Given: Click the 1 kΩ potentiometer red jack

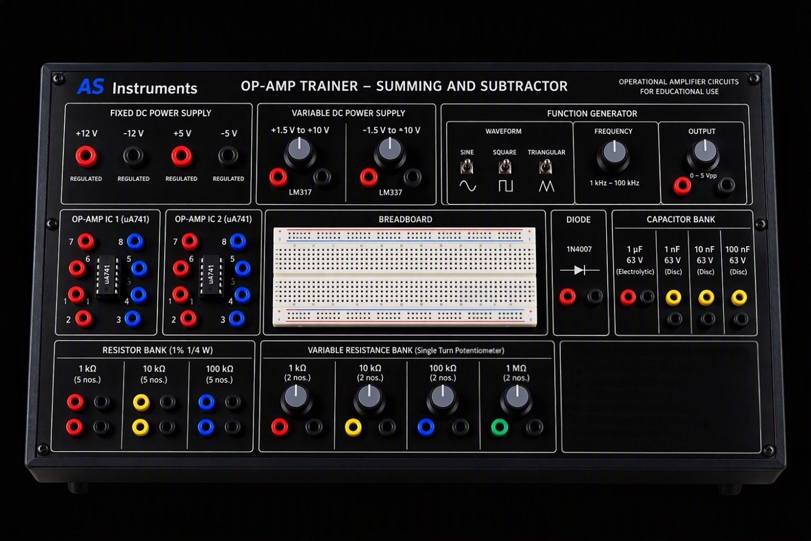Looking at the screenshot, I should (279, 427).
